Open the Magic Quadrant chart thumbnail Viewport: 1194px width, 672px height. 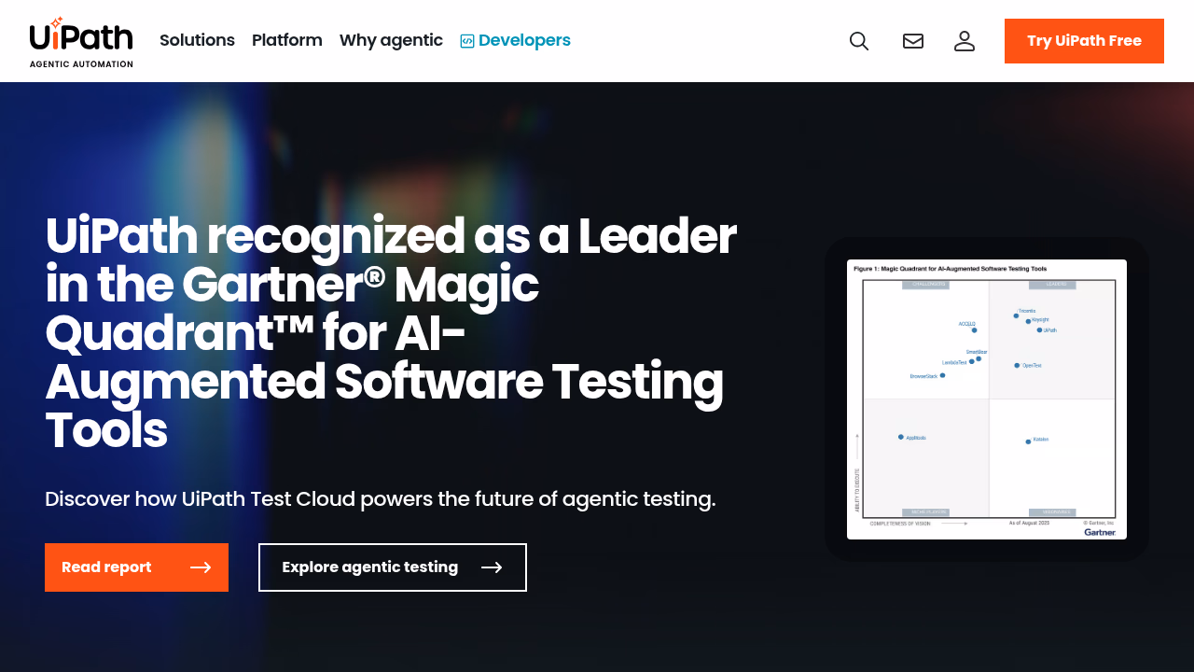(987, 399)
